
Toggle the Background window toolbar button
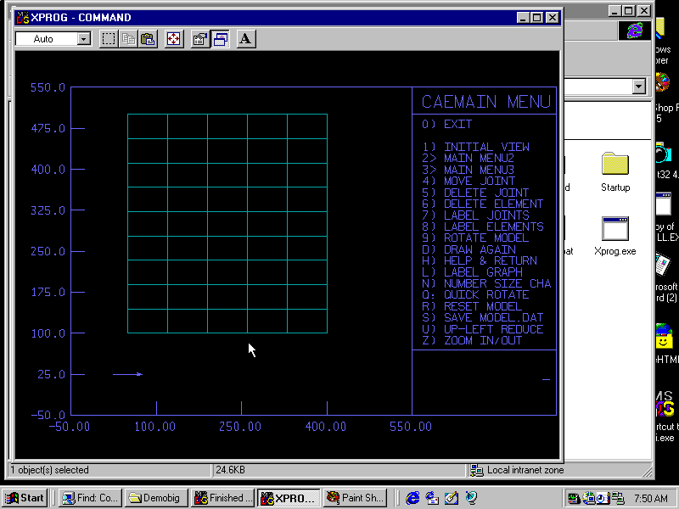click(220, 39)
